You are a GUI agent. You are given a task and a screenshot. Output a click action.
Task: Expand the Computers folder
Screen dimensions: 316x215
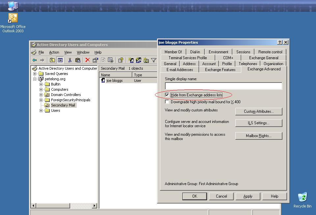(41, 89)
